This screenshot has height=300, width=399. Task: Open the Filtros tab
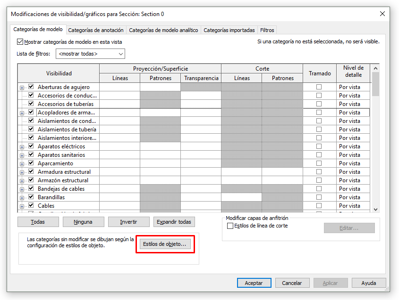[267, 30]
